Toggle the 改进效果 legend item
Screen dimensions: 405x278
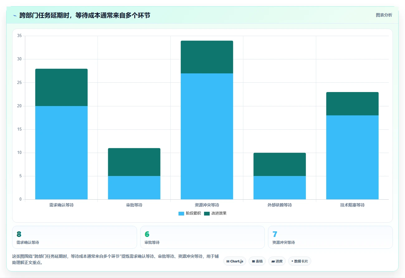click(x=215, y=213)
